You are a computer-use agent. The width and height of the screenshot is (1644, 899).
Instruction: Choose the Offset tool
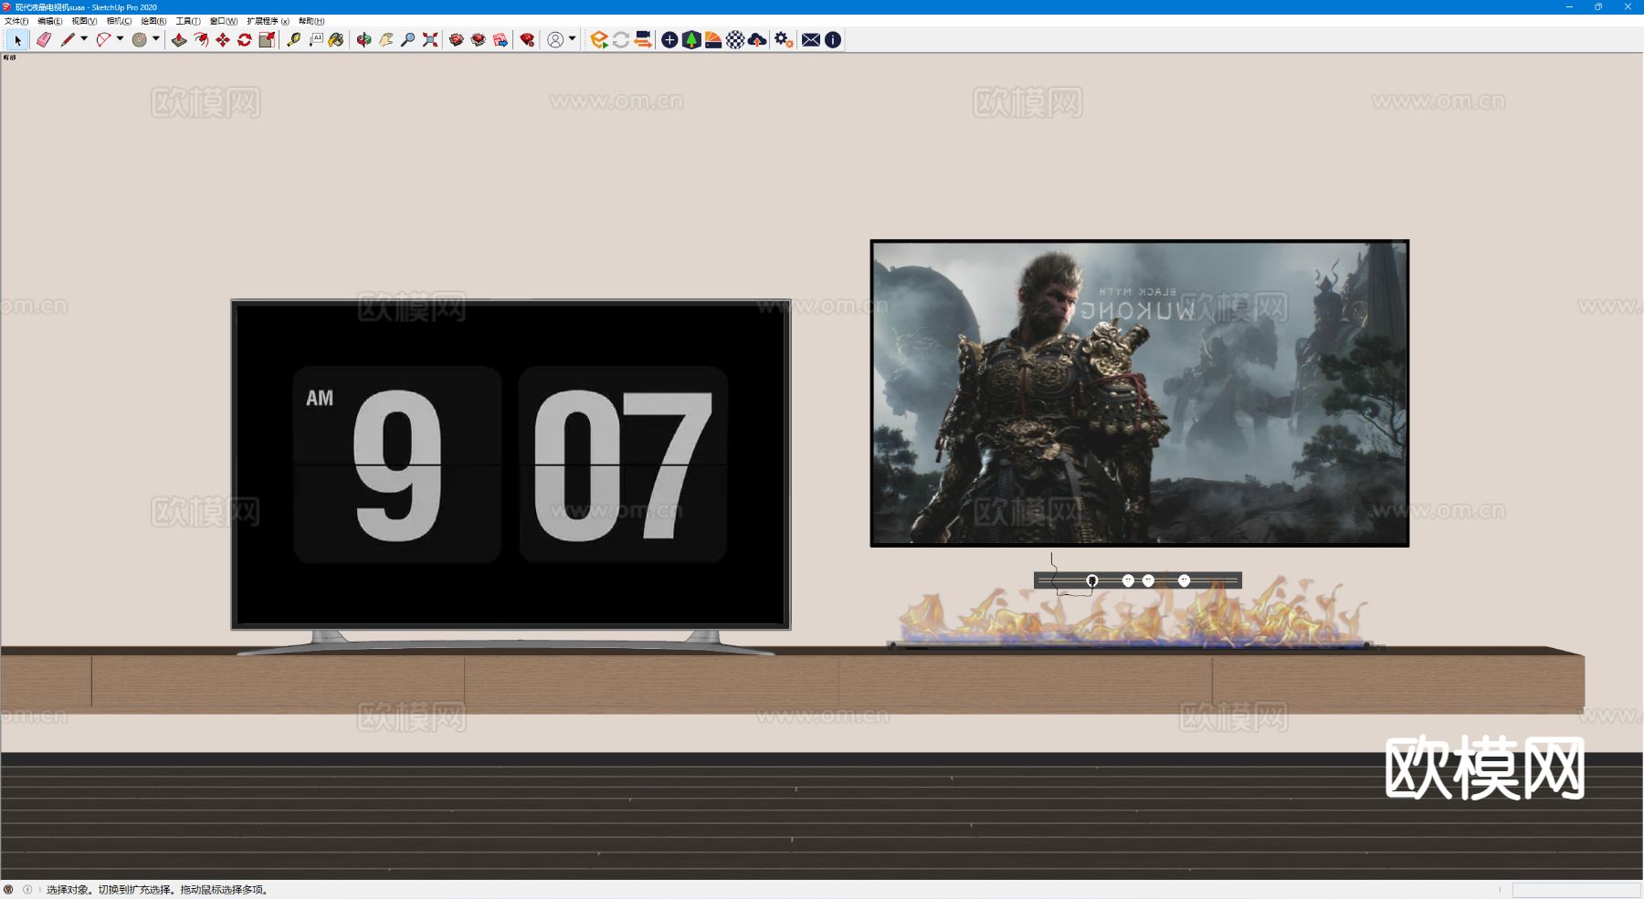click(x=201, y=40)
